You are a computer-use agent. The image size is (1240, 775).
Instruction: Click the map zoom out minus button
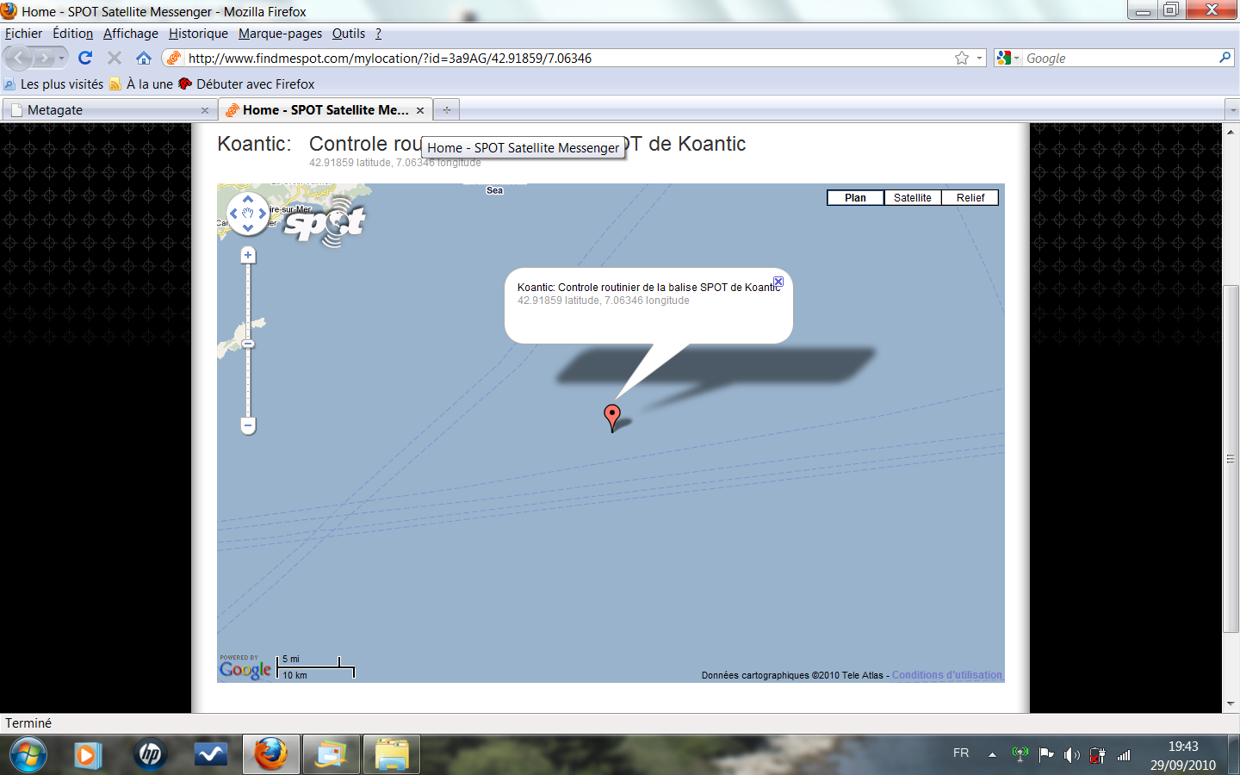coord(248,425)
